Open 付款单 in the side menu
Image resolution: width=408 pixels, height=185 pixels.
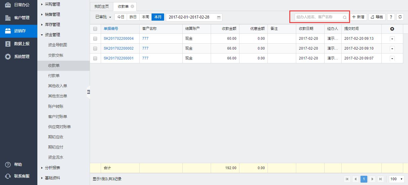click(54, 76)
